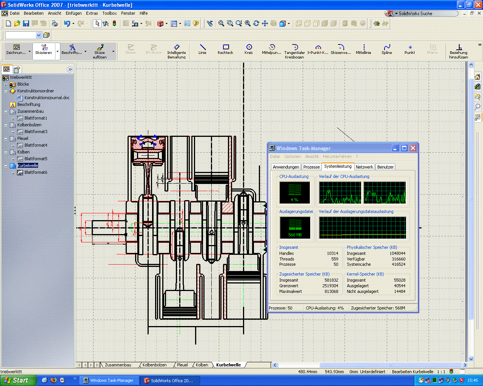
Task: Save the document with the floppy icon
Action: pyautogui.click(x=26, y=23)
